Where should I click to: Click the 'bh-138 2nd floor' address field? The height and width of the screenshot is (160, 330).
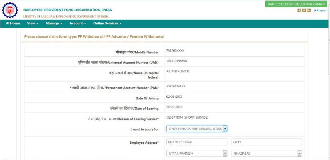[x=197, y=142]
